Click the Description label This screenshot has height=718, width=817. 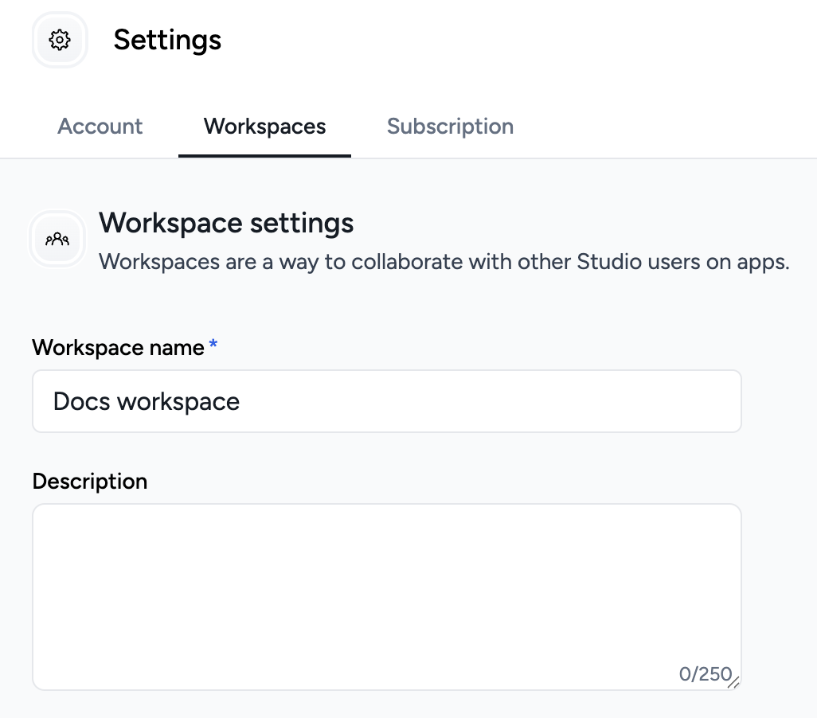[89, 481]
